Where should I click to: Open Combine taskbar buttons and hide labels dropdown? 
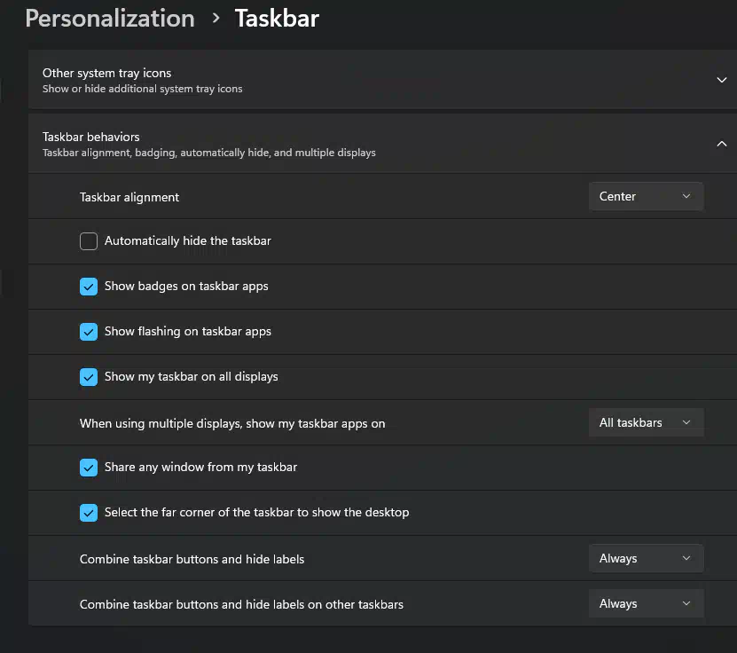[x=646, y=558]
